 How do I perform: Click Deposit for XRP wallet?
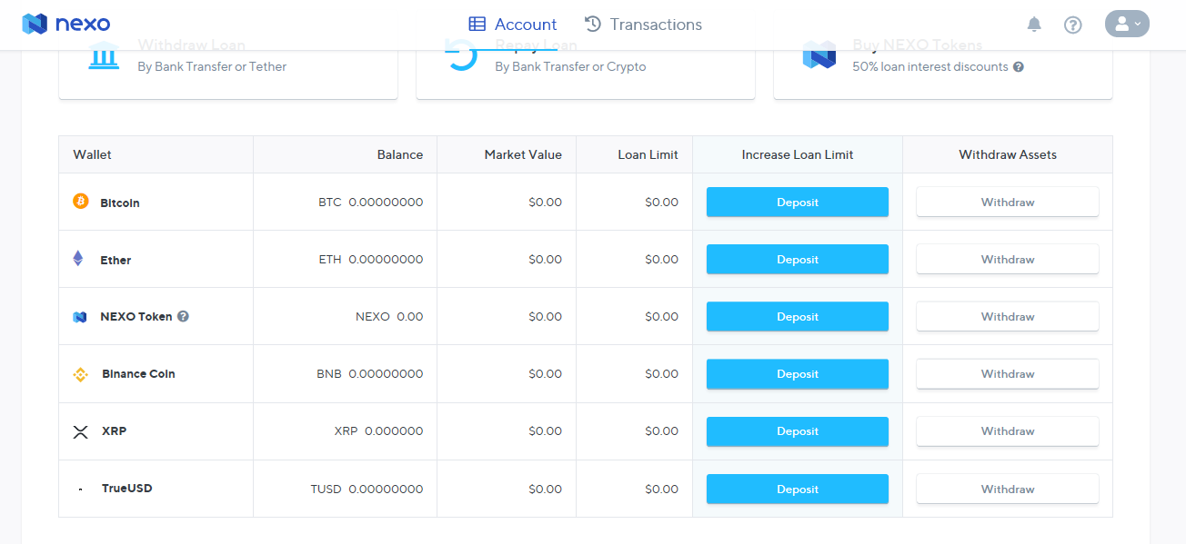point(798,431)
